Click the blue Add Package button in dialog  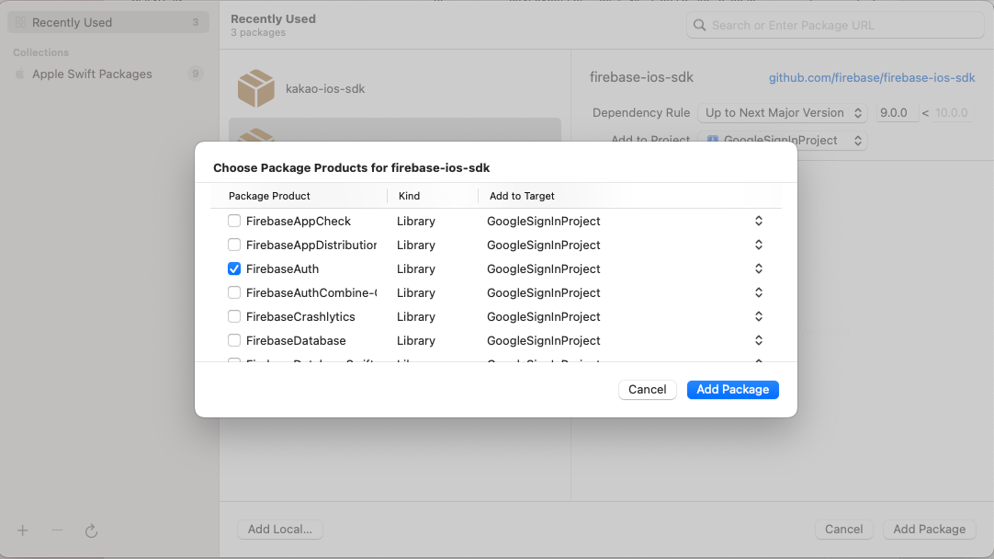pos(733,390)
